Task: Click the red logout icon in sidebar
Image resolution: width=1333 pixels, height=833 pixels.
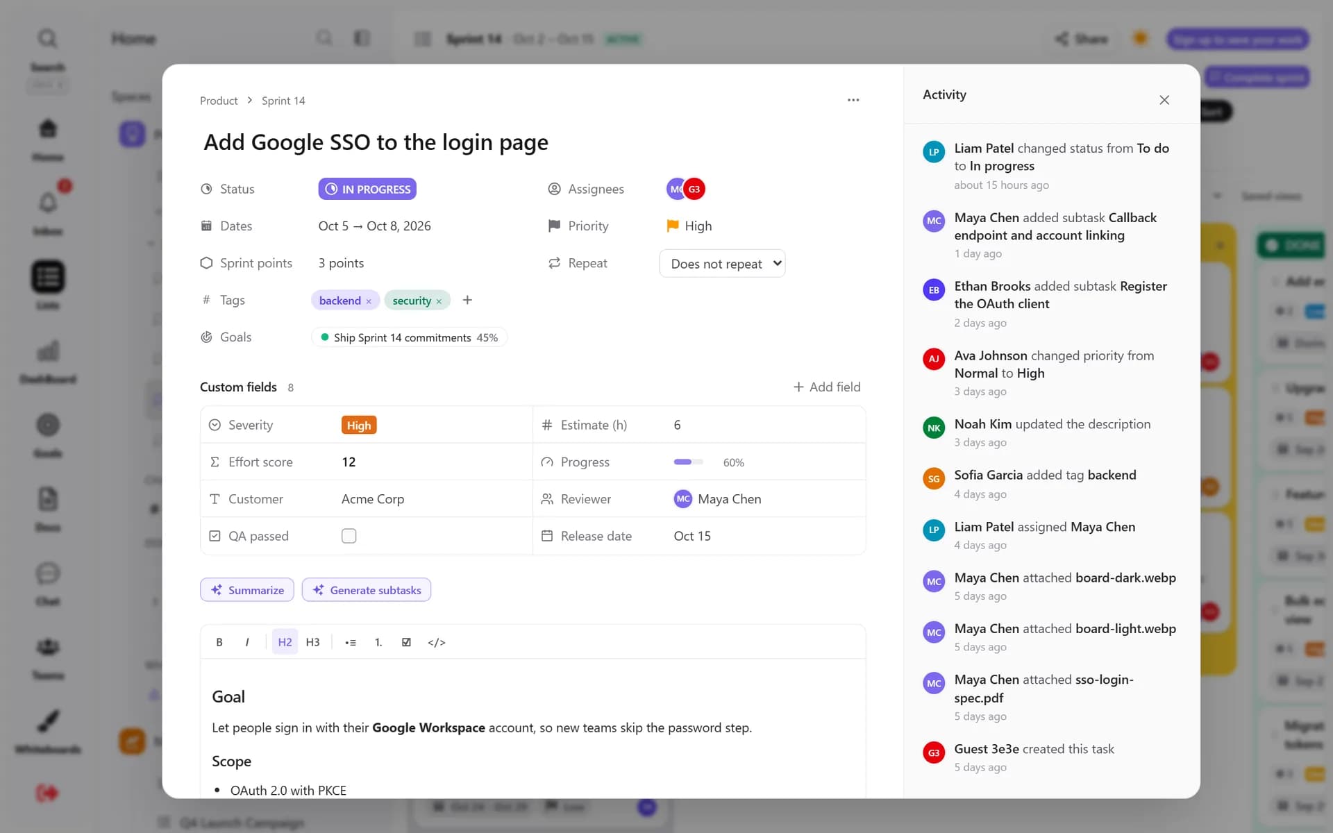Action: click(x=47, y=793)
